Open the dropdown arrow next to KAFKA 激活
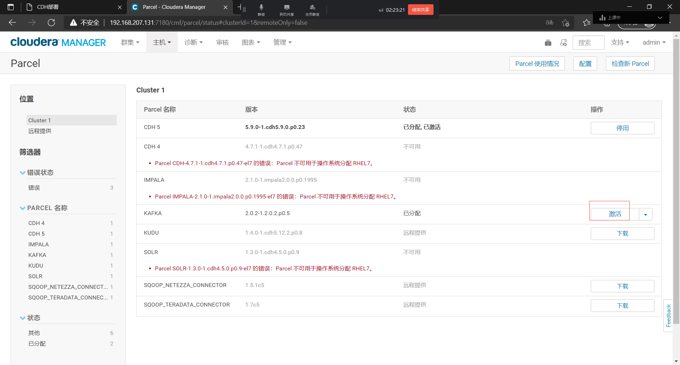This screenshot has height=365, width=680. (x=646, y=214)
